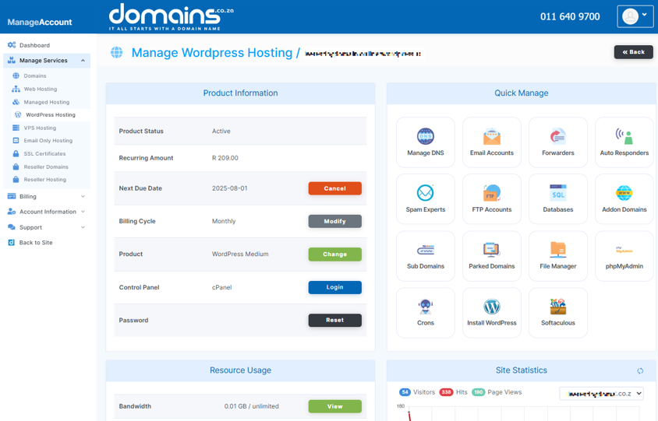Open the Databases tile
This screenshot has height=421, width=658.
coord(557,199)
